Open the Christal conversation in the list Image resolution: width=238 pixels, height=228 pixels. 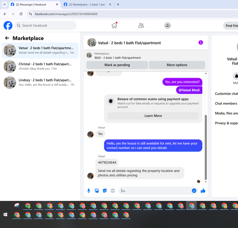pos(40,66)
